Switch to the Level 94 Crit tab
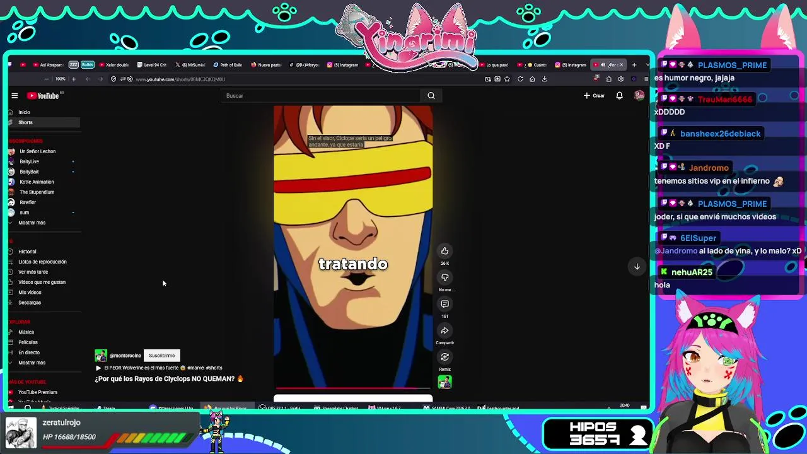The height and width of the screenshot is (454, 807). [x=153, y=64]
